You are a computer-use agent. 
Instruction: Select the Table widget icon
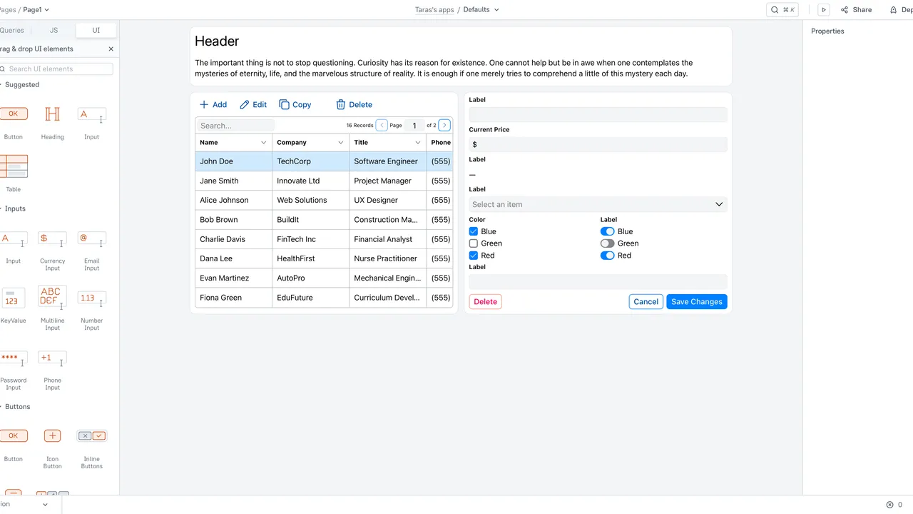pos(13,166)
